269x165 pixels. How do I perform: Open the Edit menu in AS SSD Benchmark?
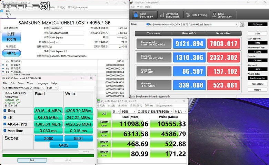[x=13, y=83]
